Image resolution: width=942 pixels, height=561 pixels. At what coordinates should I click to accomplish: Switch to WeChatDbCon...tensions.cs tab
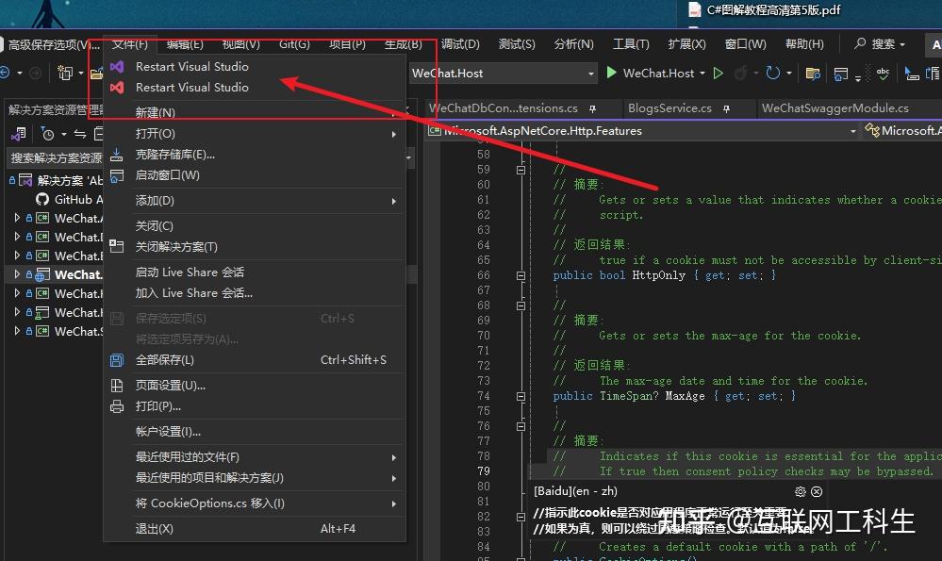[x=504, y=108]
